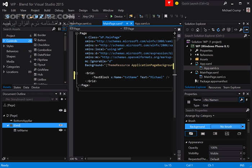Click the Opacity property marker square

pos(244,147)
